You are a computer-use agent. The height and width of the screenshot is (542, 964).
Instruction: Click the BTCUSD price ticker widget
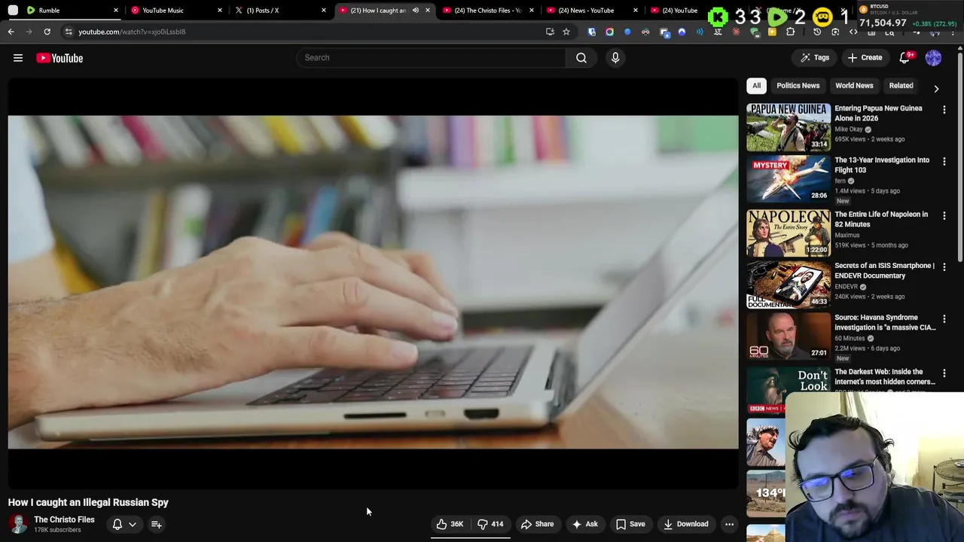click(910, 16)
